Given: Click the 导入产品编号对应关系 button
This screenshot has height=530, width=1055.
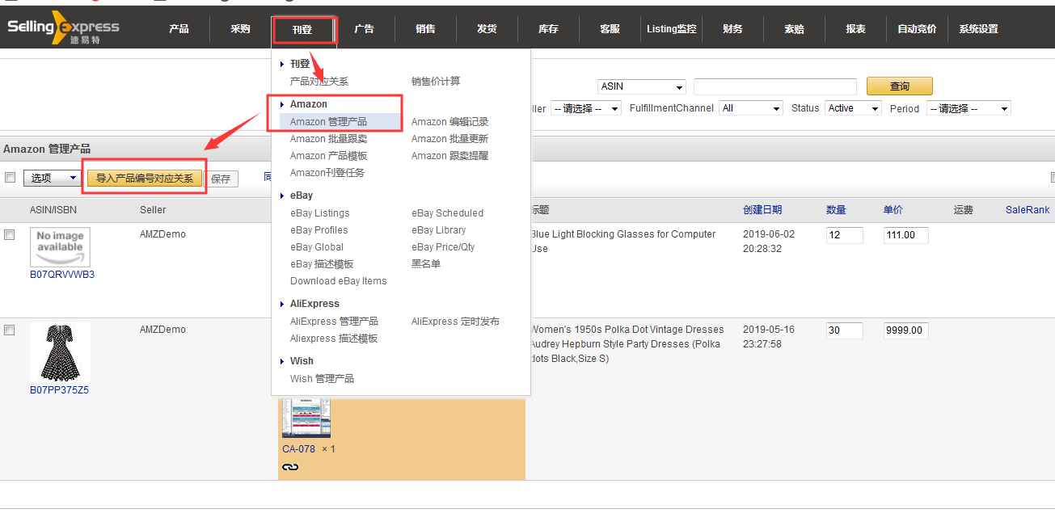Looking at the screenshot, I should pyautogui.click(x=145, y=179).
